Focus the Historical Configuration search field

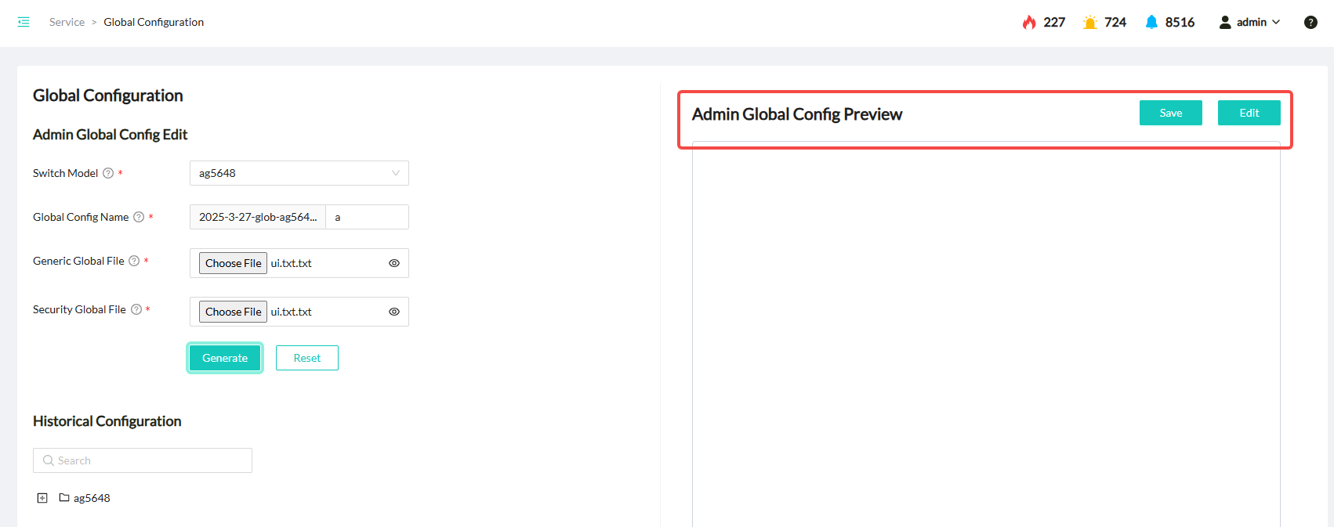point(143,460)
